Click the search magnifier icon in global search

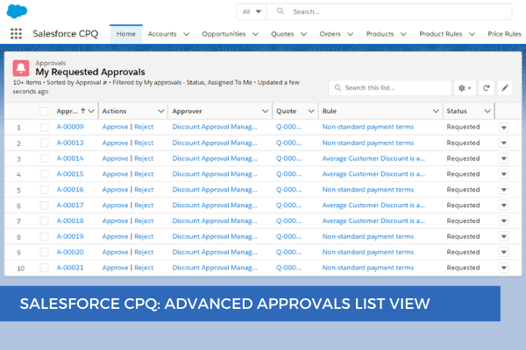point(281,11)
